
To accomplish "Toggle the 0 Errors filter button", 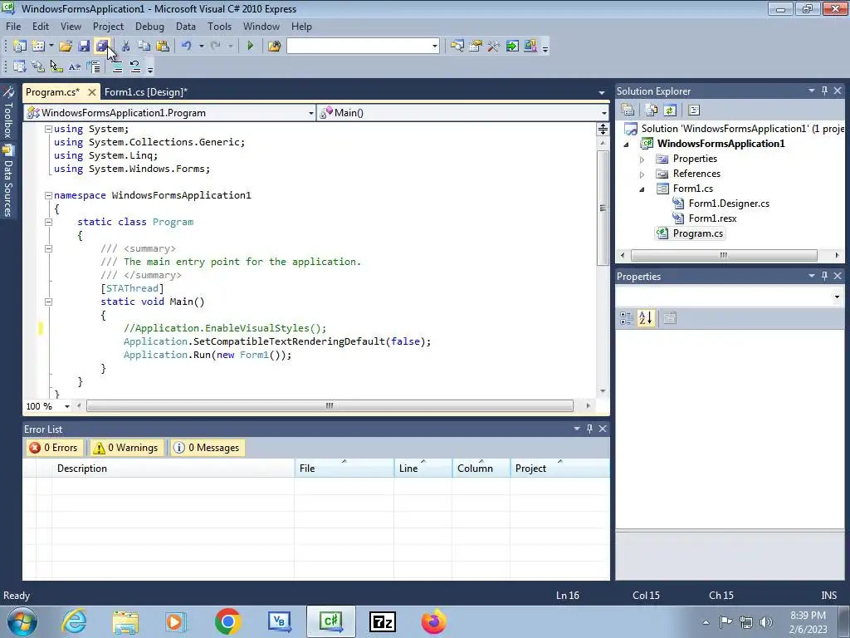I will [x=54, y=448].
